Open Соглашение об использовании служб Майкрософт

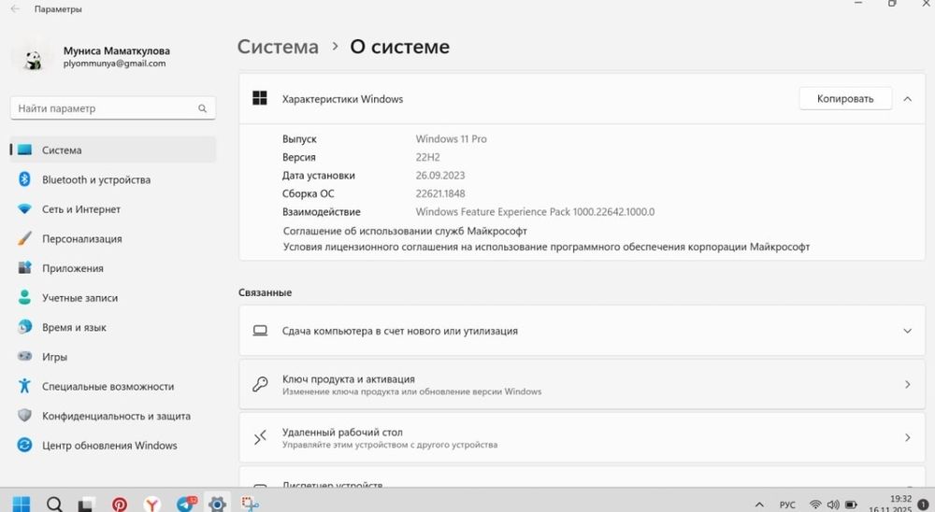pyautogui.click(x=405, y=231)
